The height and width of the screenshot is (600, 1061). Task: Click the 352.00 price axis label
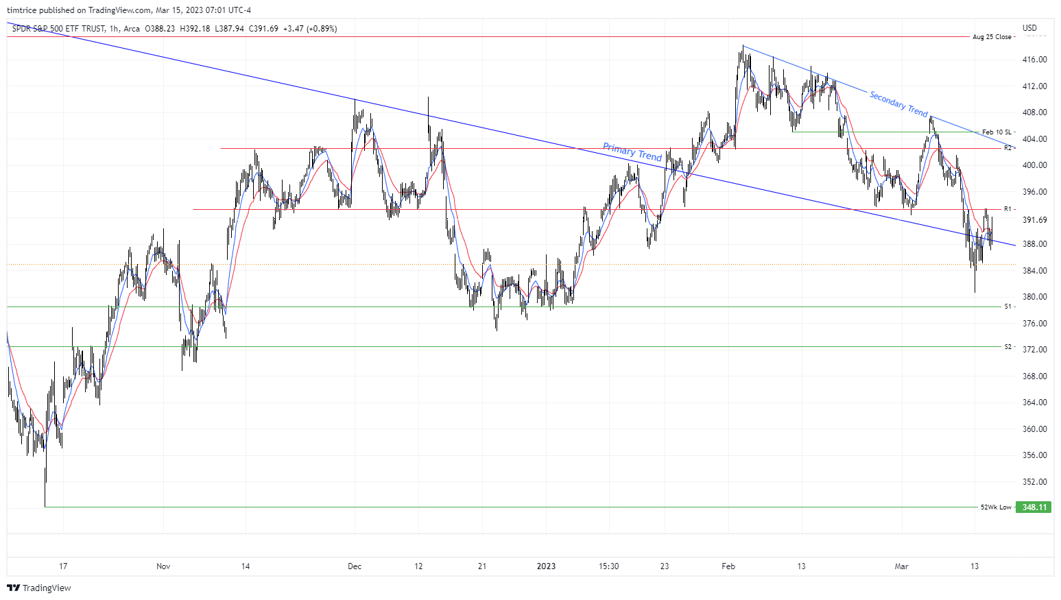pos(1034,482)
